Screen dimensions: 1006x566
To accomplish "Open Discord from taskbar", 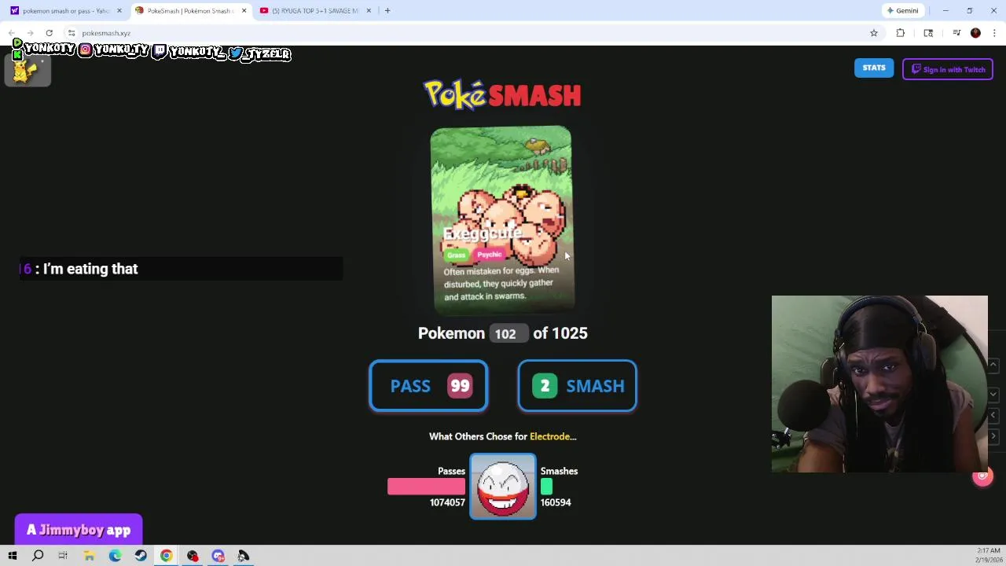I will point(218,556).
